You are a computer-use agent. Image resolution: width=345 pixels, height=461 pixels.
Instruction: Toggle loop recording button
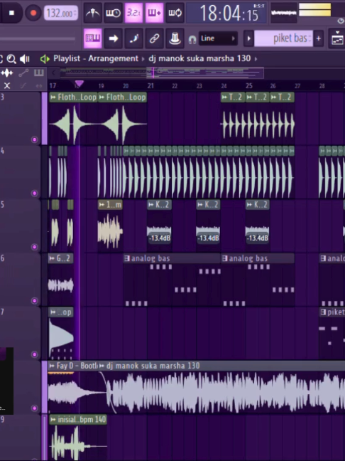[175, 13]
